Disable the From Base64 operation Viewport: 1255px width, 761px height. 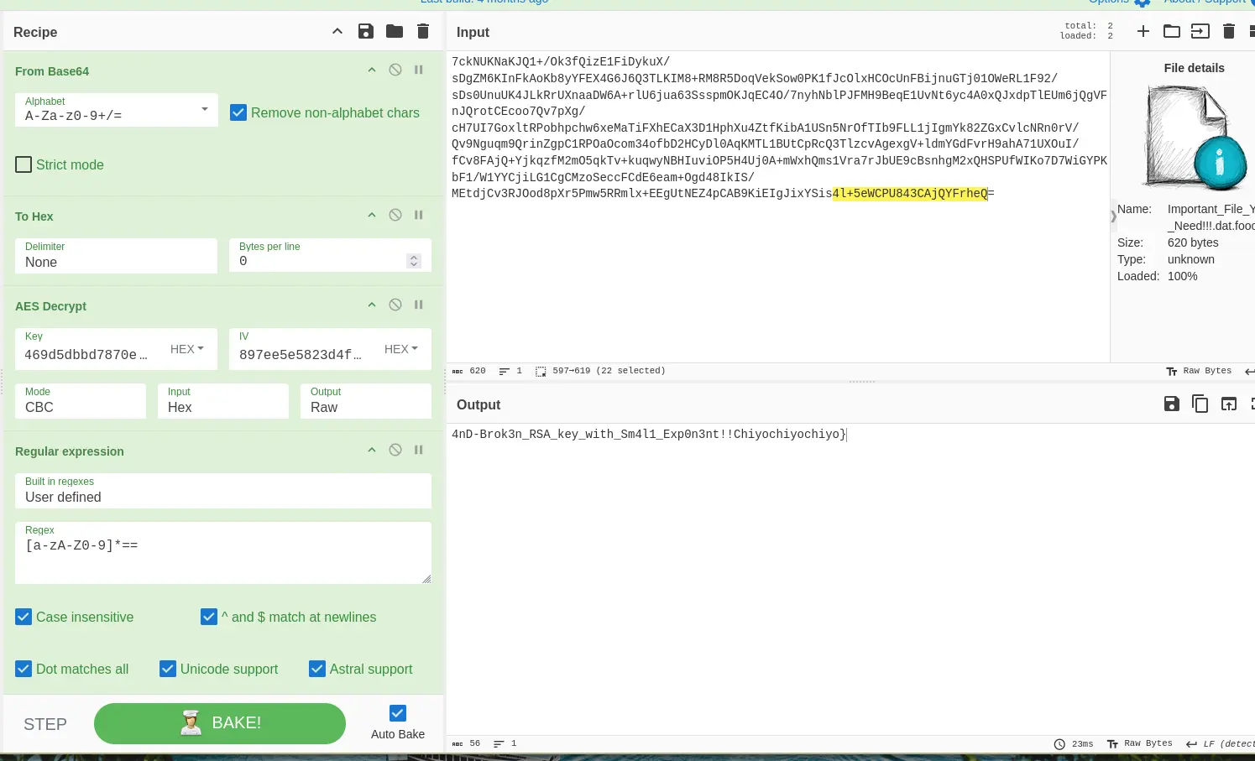[x=395, y=70]
